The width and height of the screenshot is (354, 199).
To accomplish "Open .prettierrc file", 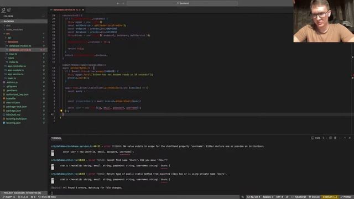I will click(x=12, y=90).
